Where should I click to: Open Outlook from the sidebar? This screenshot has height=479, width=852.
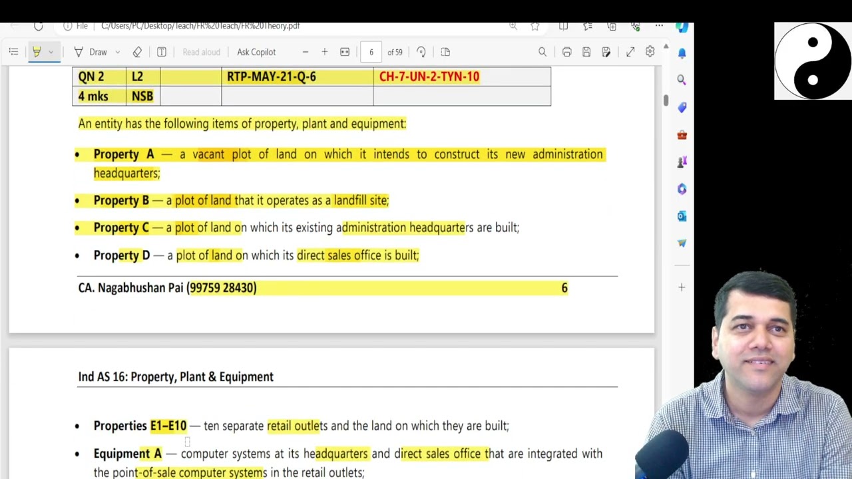pyautogui.click(x=682, y=216)
